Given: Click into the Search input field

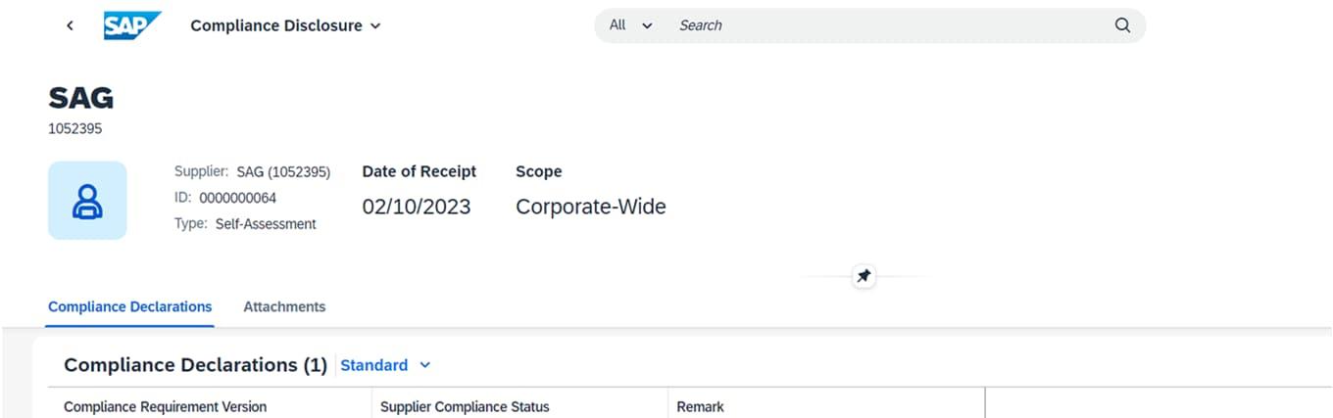Looking at the screenshot, I should [x=882, y=25].
